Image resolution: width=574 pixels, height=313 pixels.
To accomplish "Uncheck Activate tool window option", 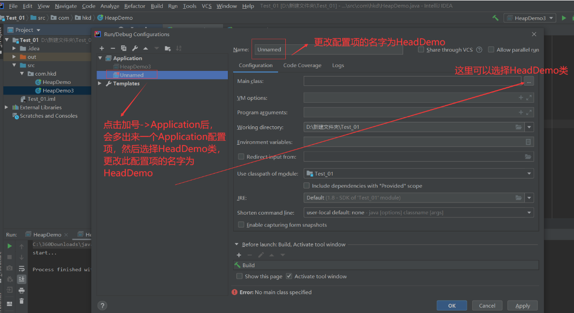I will 289,276.
